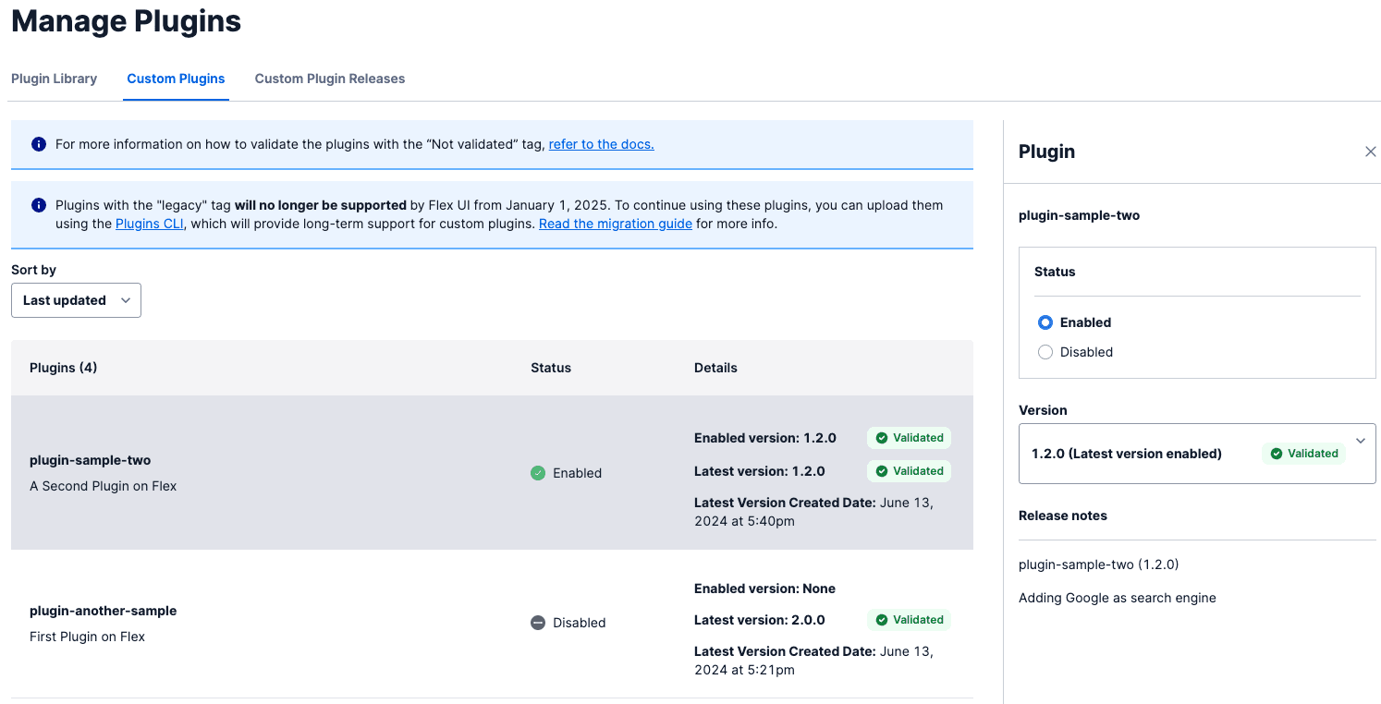Open the Last updated sort dropdown
This screenshot has height=704, width=1381.
pos(76,300)
